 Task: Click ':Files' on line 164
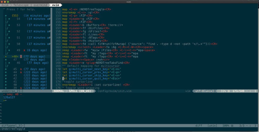106,50
